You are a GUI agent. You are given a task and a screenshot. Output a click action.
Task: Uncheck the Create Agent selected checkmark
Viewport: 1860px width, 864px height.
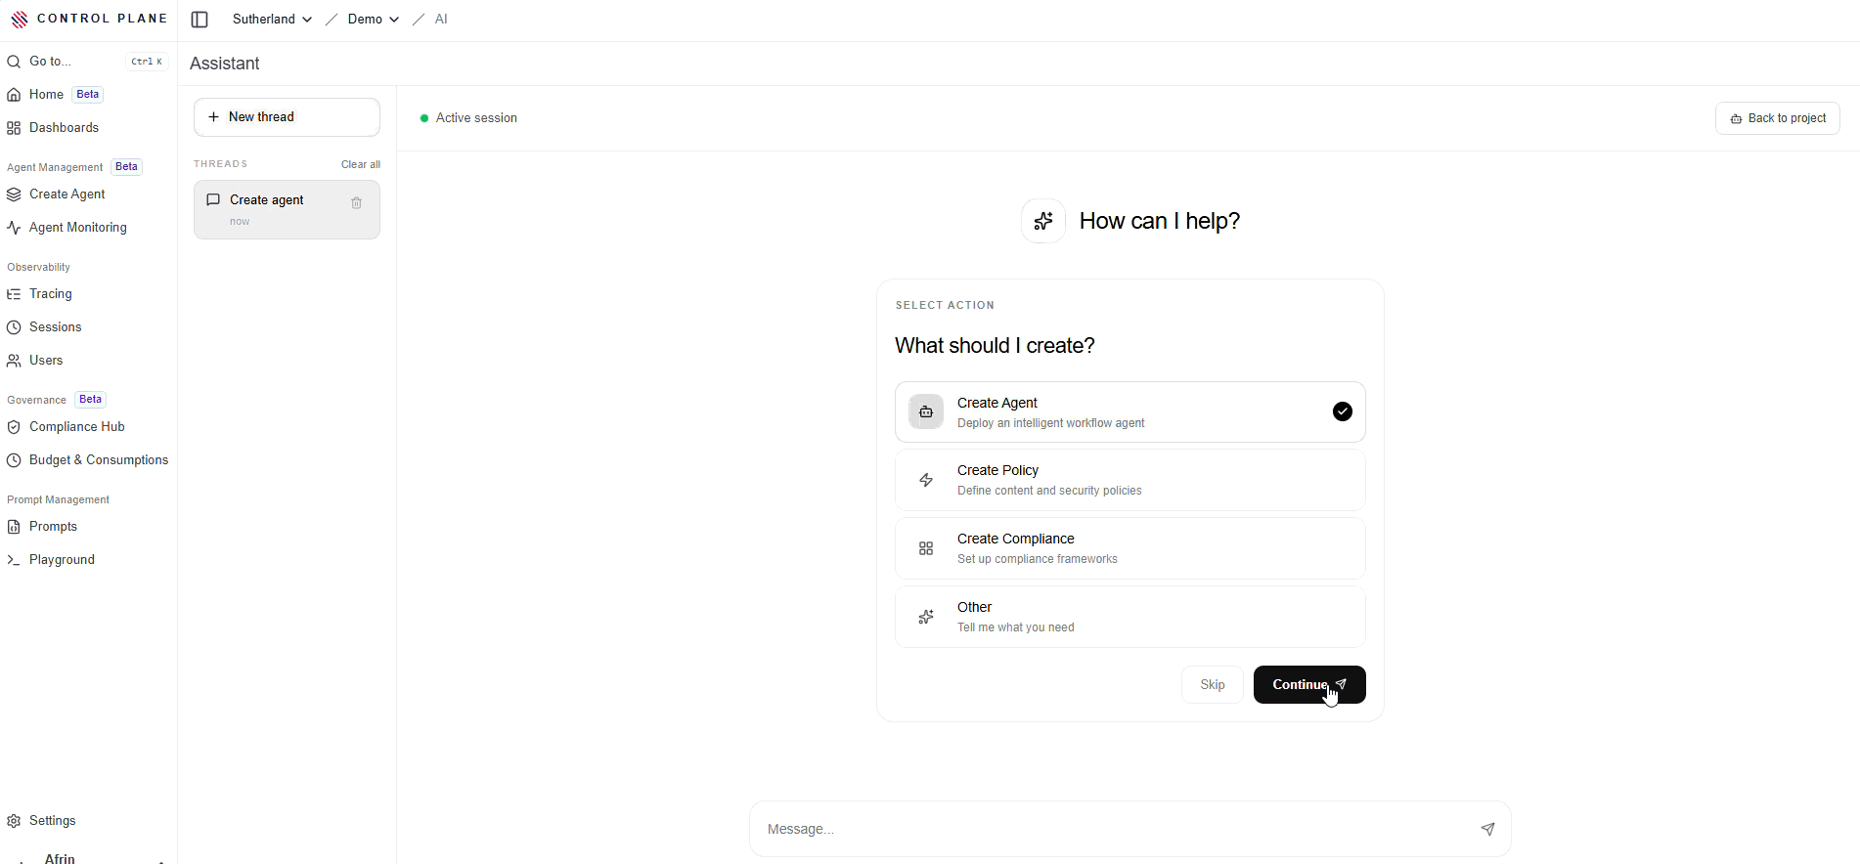pyautogui.click(x=1343, y=411)
